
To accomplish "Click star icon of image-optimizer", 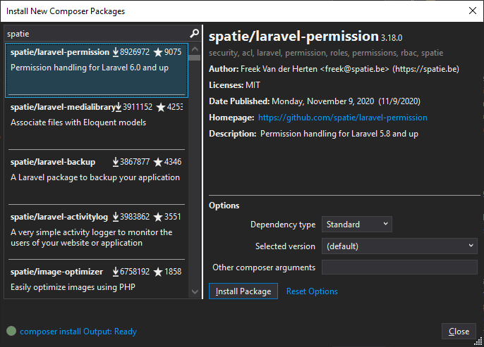I will pos(158,272).
